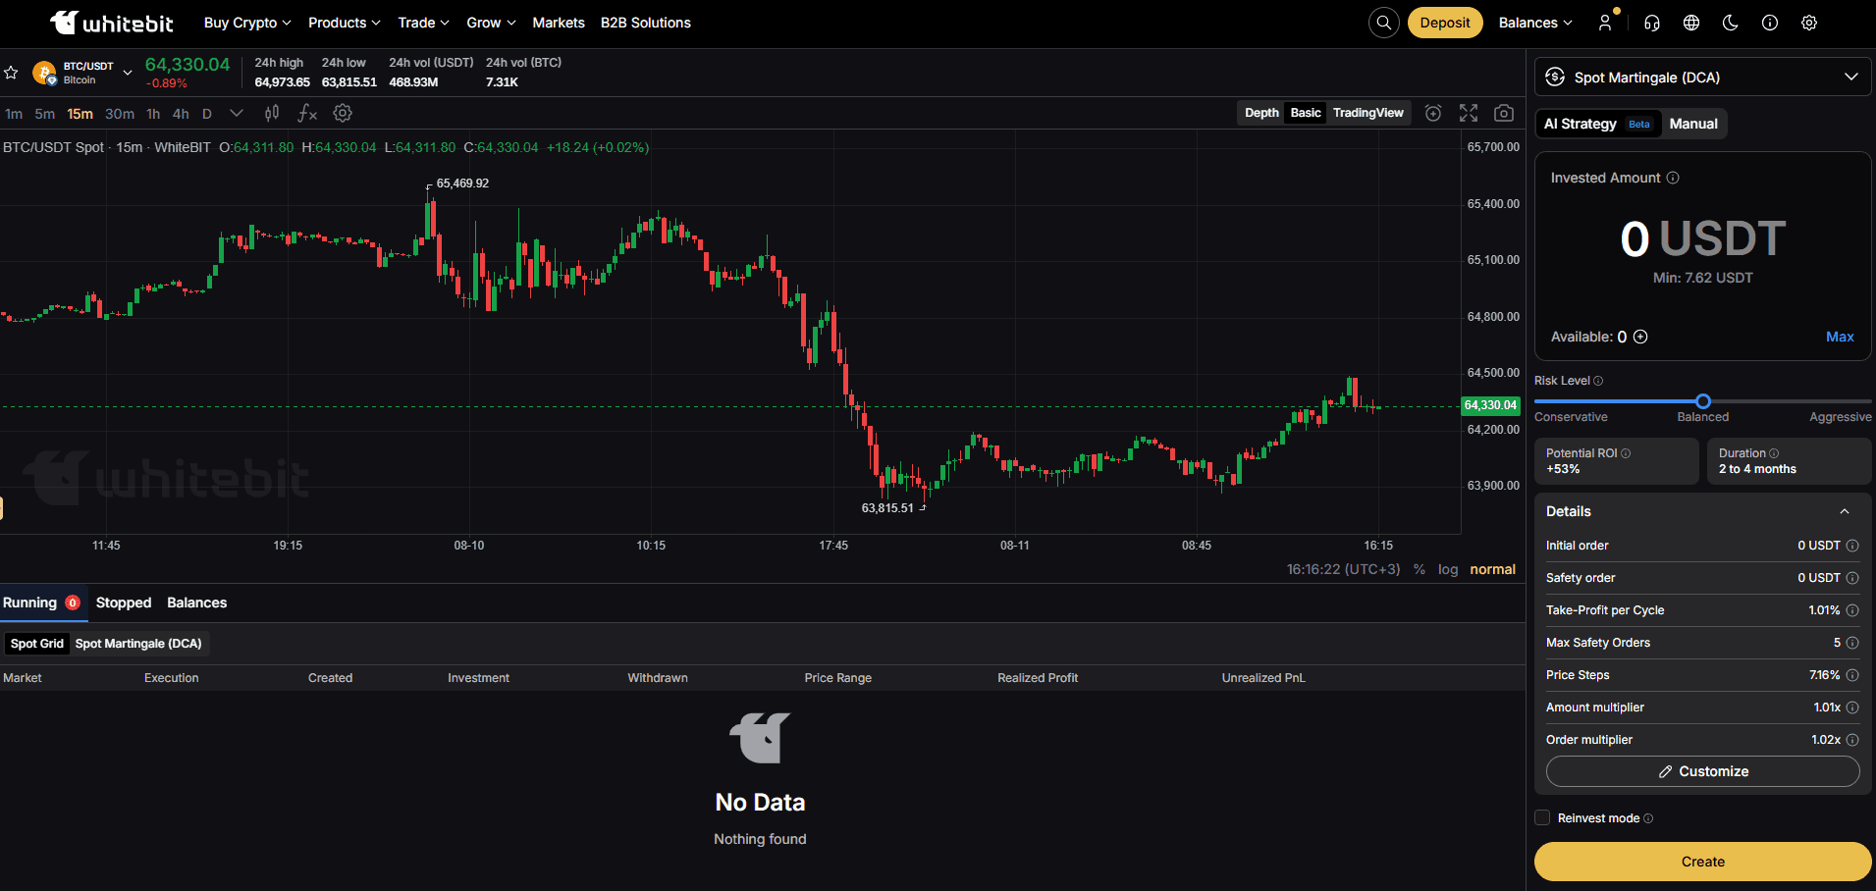The width and height of the screenshot is (1876, 891).
Task: Click the Safety order info icon
Action: (1852, 578)
